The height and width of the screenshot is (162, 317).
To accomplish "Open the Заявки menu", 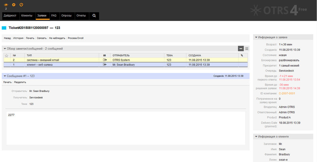I will [42, 16].
